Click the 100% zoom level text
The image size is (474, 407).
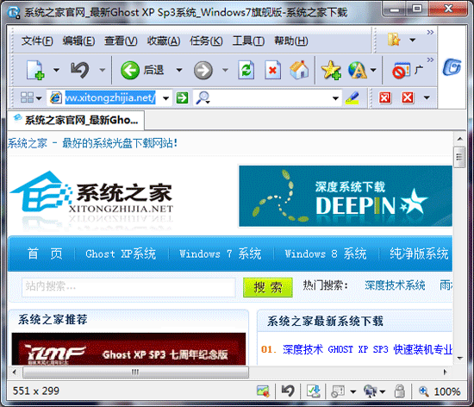(x=447, y=391)
